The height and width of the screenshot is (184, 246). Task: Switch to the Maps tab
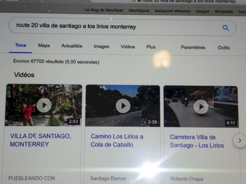pos(44,46)
